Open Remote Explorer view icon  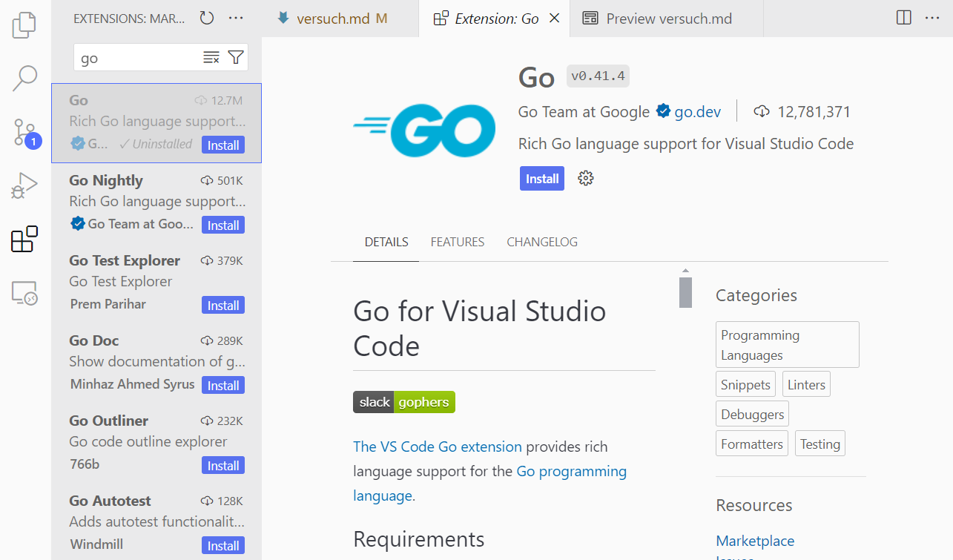tap(24, 293)
